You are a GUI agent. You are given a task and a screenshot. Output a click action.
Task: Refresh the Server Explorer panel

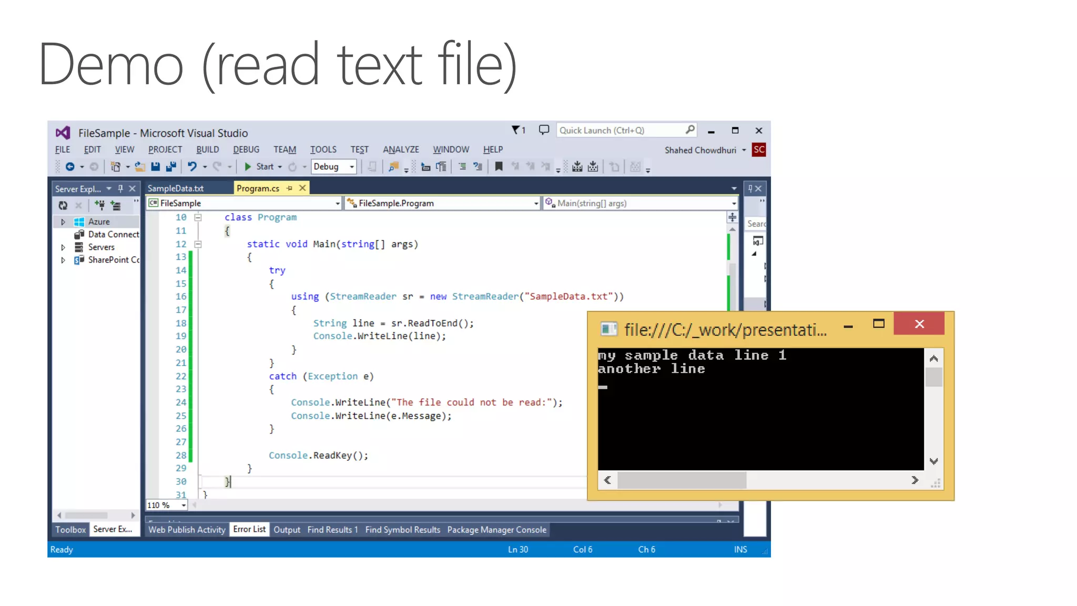[63, 205]
